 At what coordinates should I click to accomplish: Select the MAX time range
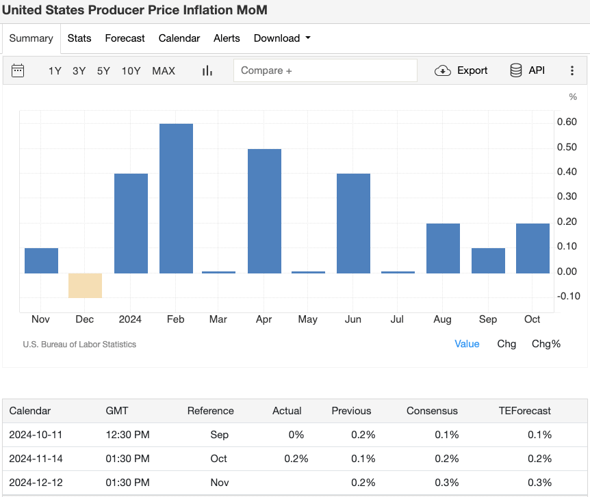click(x=164, y=70)
